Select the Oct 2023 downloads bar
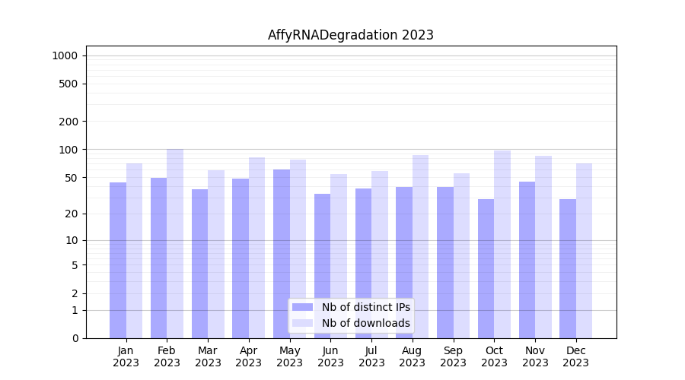The height and width of the screenshot is (380, 685). [x=502, y=244]
